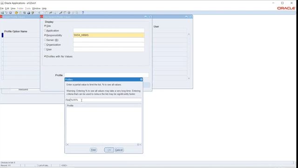298x168 pixels.
Task: Click Cancel in the Profiles dialog
Action: click(x=119, y=150)
